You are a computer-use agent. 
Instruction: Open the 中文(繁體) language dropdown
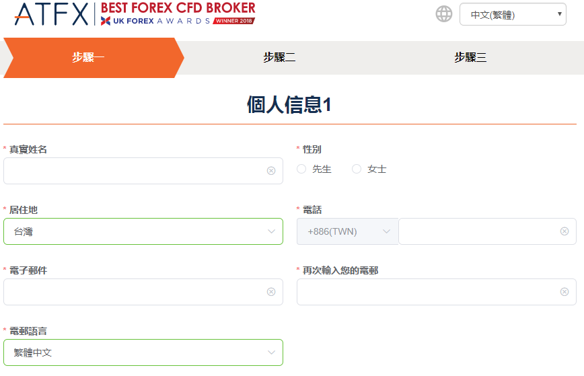point(513,14)
